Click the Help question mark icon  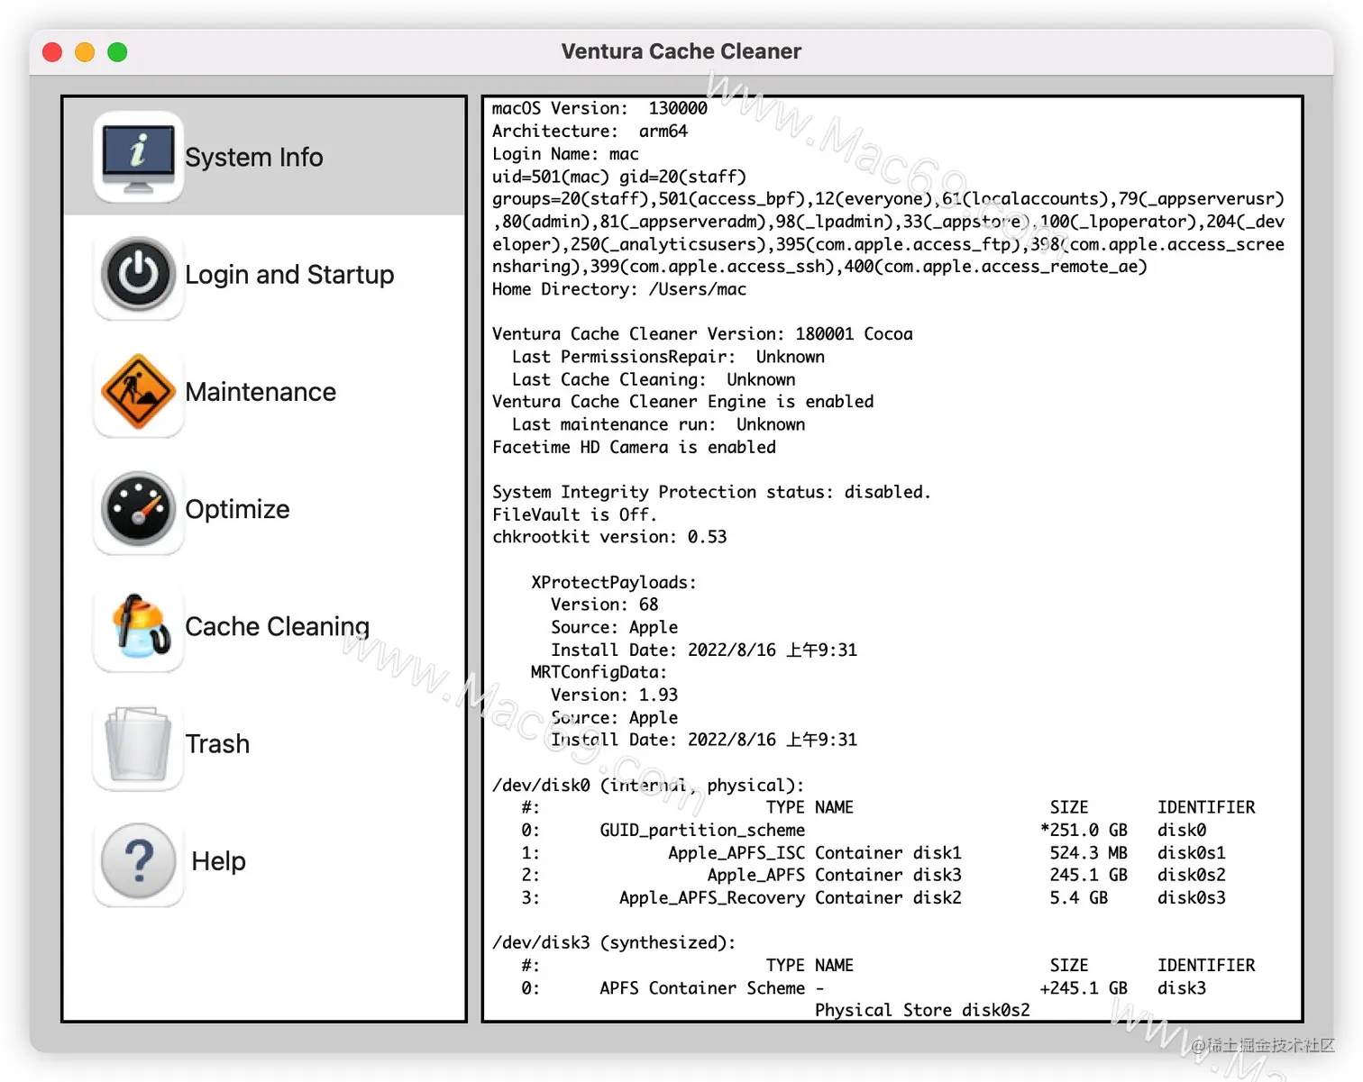pos(138,861)
